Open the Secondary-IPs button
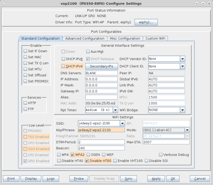 pos(102,66)
